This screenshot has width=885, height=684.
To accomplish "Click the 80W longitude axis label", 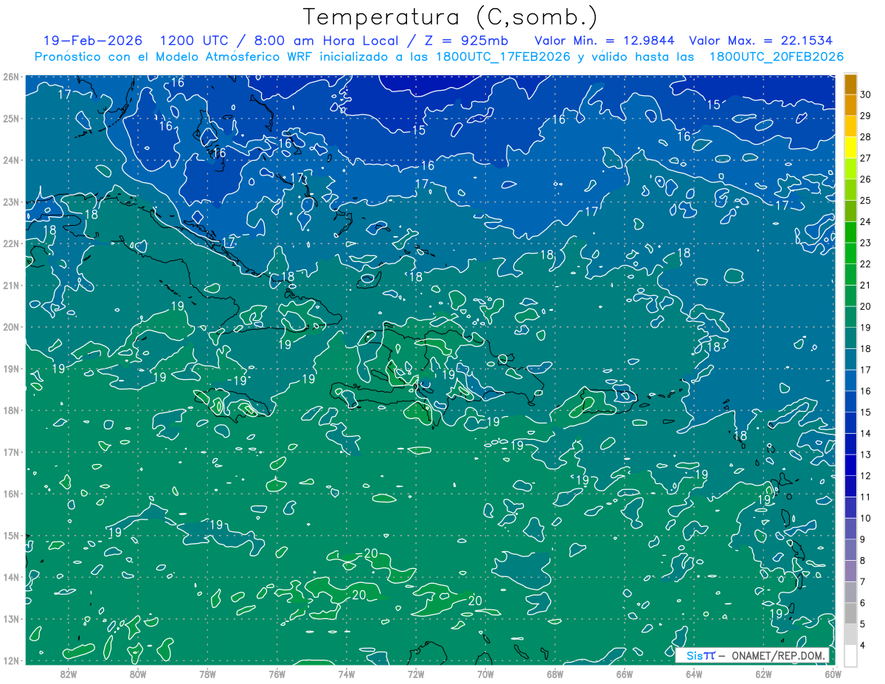I will click(x=138, y=674).
